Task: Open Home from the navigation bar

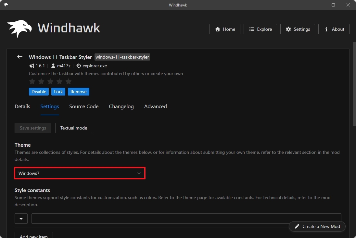Action: [x=225, y=29]
